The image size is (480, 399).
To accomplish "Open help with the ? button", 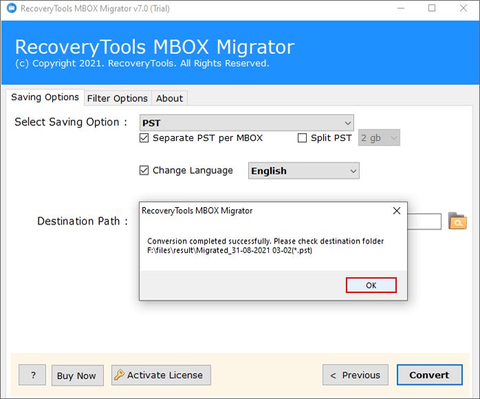I will (32, 375).
